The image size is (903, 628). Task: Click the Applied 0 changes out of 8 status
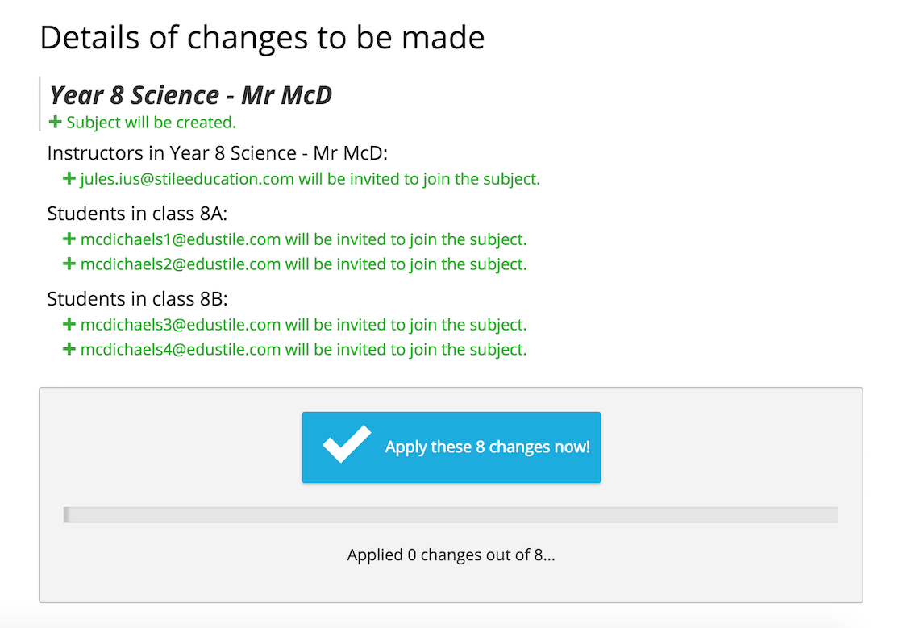tap(451, 555)
